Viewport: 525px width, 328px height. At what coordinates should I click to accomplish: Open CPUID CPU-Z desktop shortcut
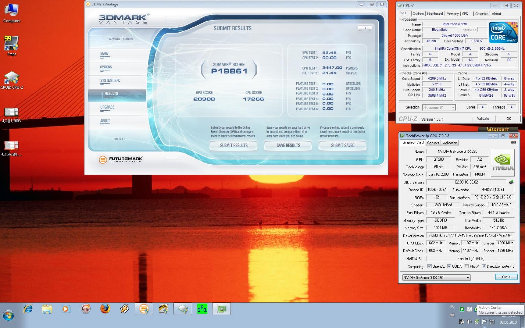(12, 80)
